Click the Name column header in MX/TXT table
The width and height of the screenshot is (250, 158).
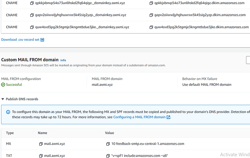[42, 133]
